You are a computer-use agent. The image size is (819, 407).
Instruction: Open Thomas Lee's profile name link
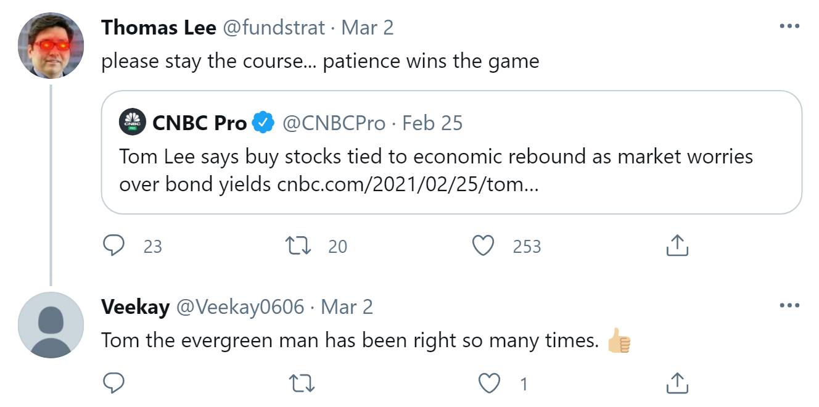tap(158, 28)
